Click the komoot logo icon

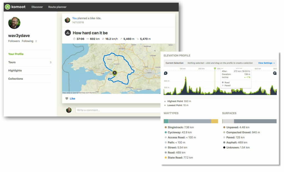click(x=7, y=7)
